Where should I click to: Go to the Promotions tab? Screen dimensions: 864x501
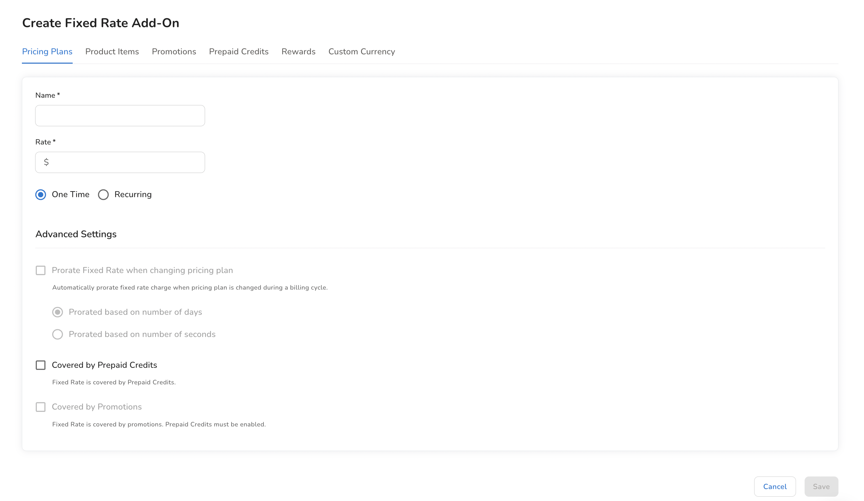pyautogui.click(x=174, y=51)
